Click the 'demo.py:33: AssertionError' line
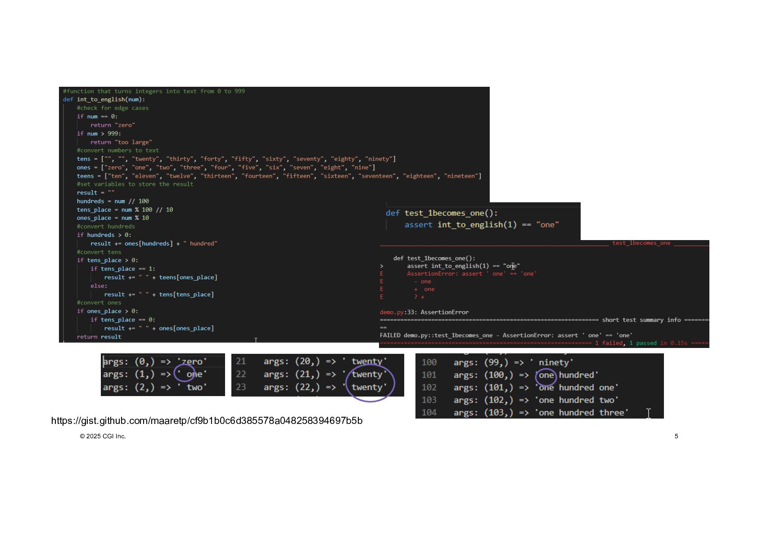Viewport: 758px width, 535px height. (x=424, y=312)
